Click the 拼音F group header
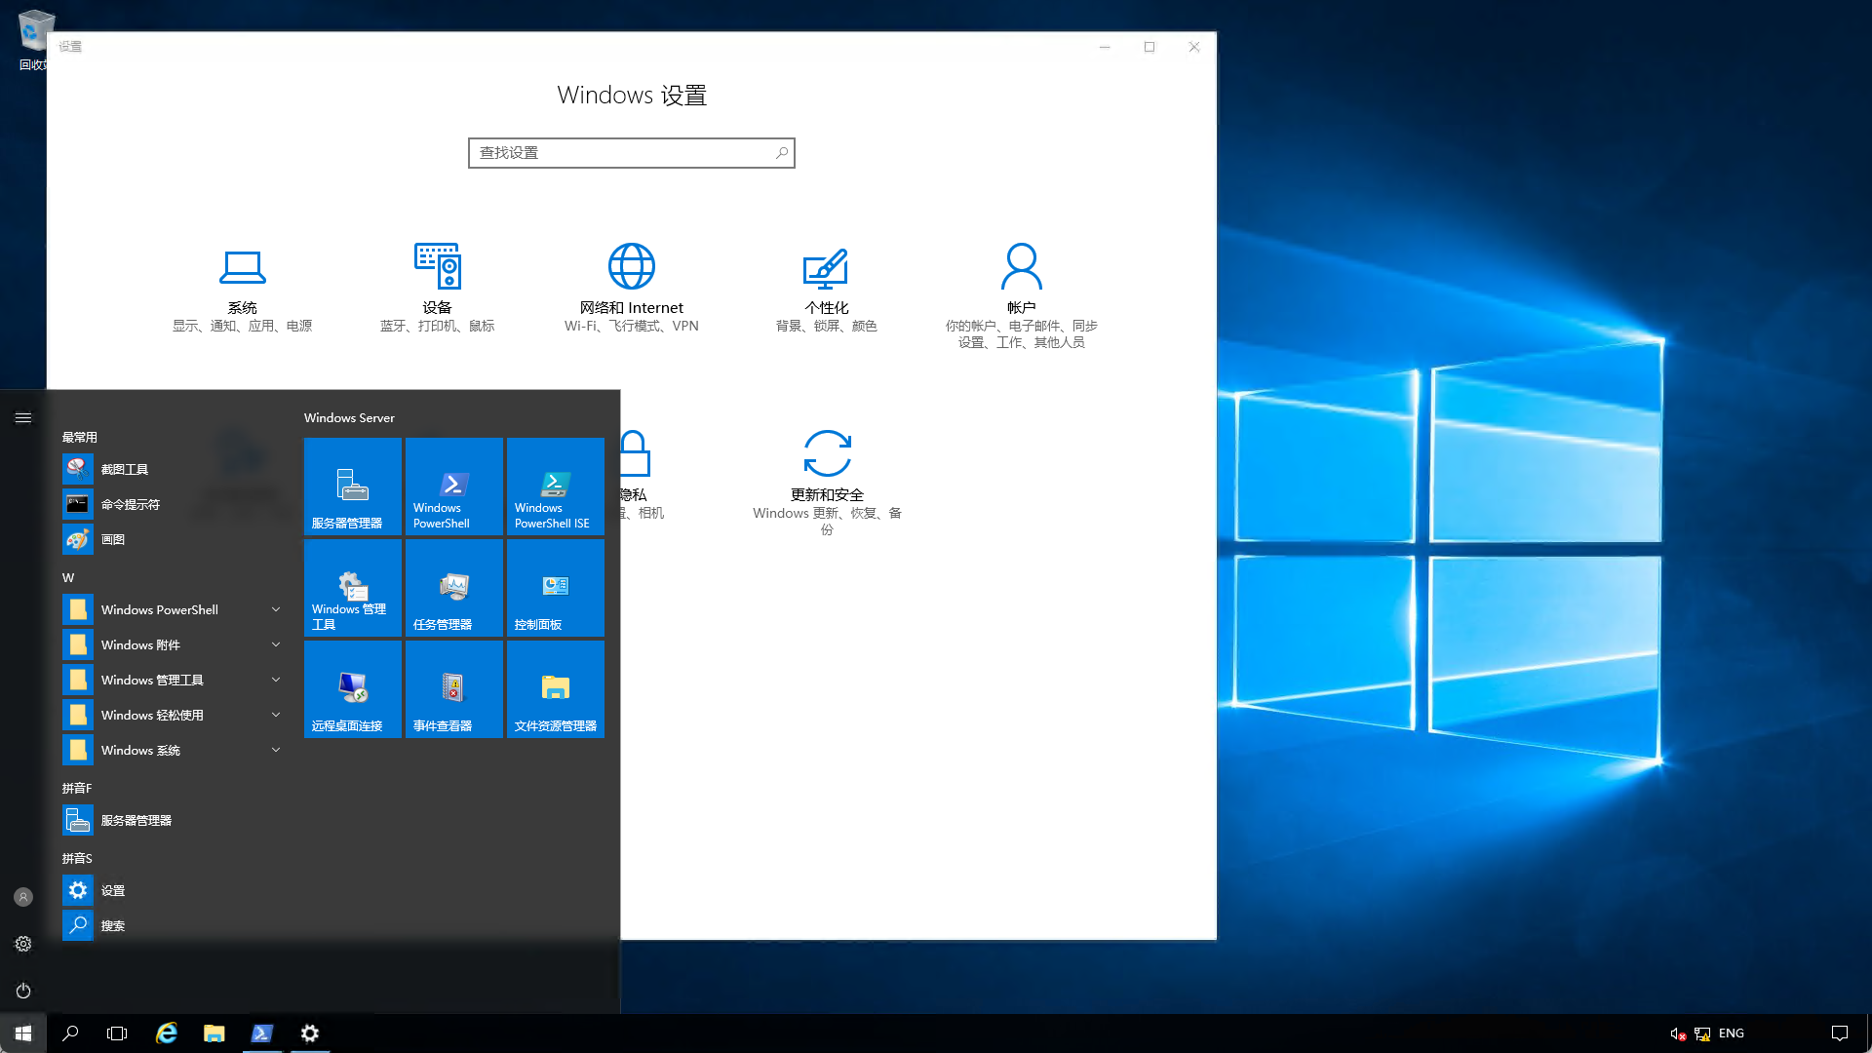This screenshot has width=1872, height=1053. [x=77, y=788]
